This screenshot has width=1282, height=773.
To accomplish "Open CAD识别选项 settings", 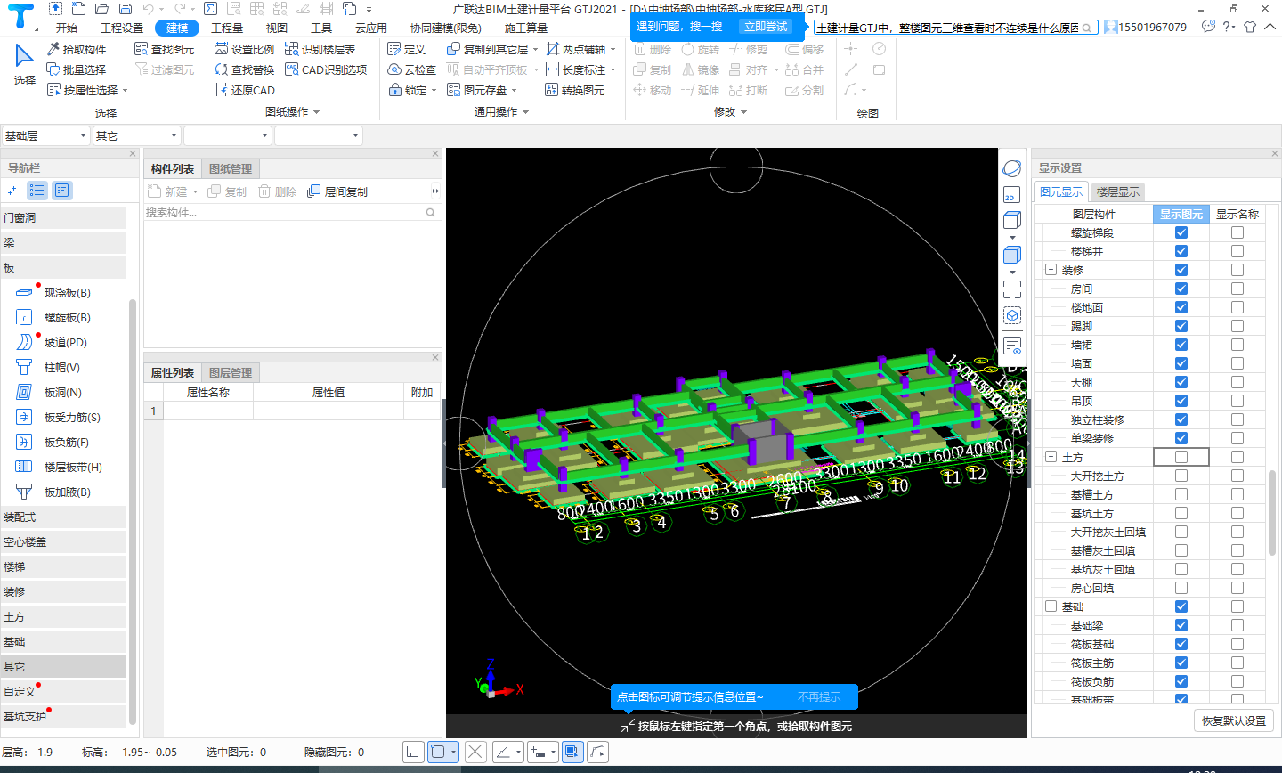I will click(326, 69).
